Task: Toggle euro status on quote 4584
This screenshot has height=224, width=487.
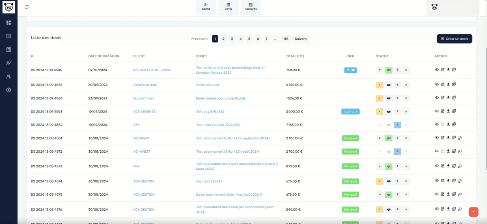Action: point(398,98)
